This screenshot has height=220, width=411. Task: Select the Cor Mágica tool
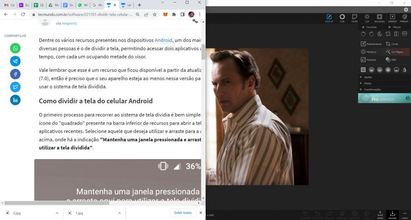click(394, 52)
